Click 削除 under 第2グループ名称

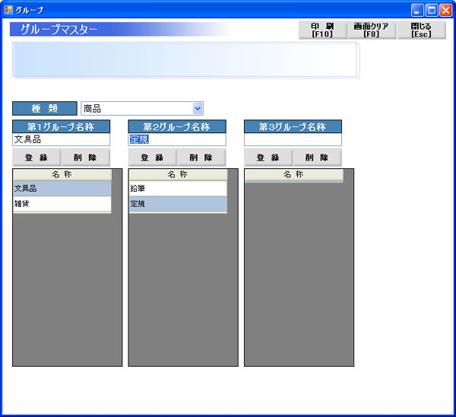click(x=201, y=158)
